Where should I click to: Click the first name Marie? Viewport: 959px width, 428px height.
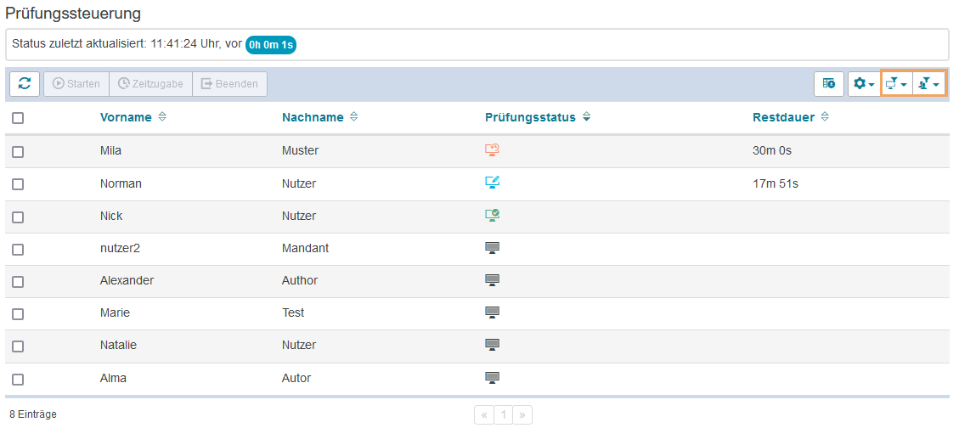115,313
